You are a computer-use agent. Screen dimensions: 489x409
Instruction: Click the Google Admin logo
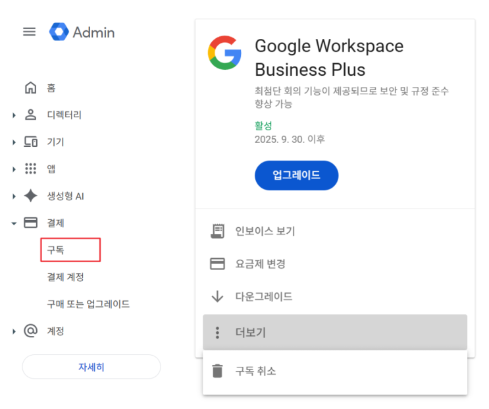pyautogui.click(x=59, y=32)
